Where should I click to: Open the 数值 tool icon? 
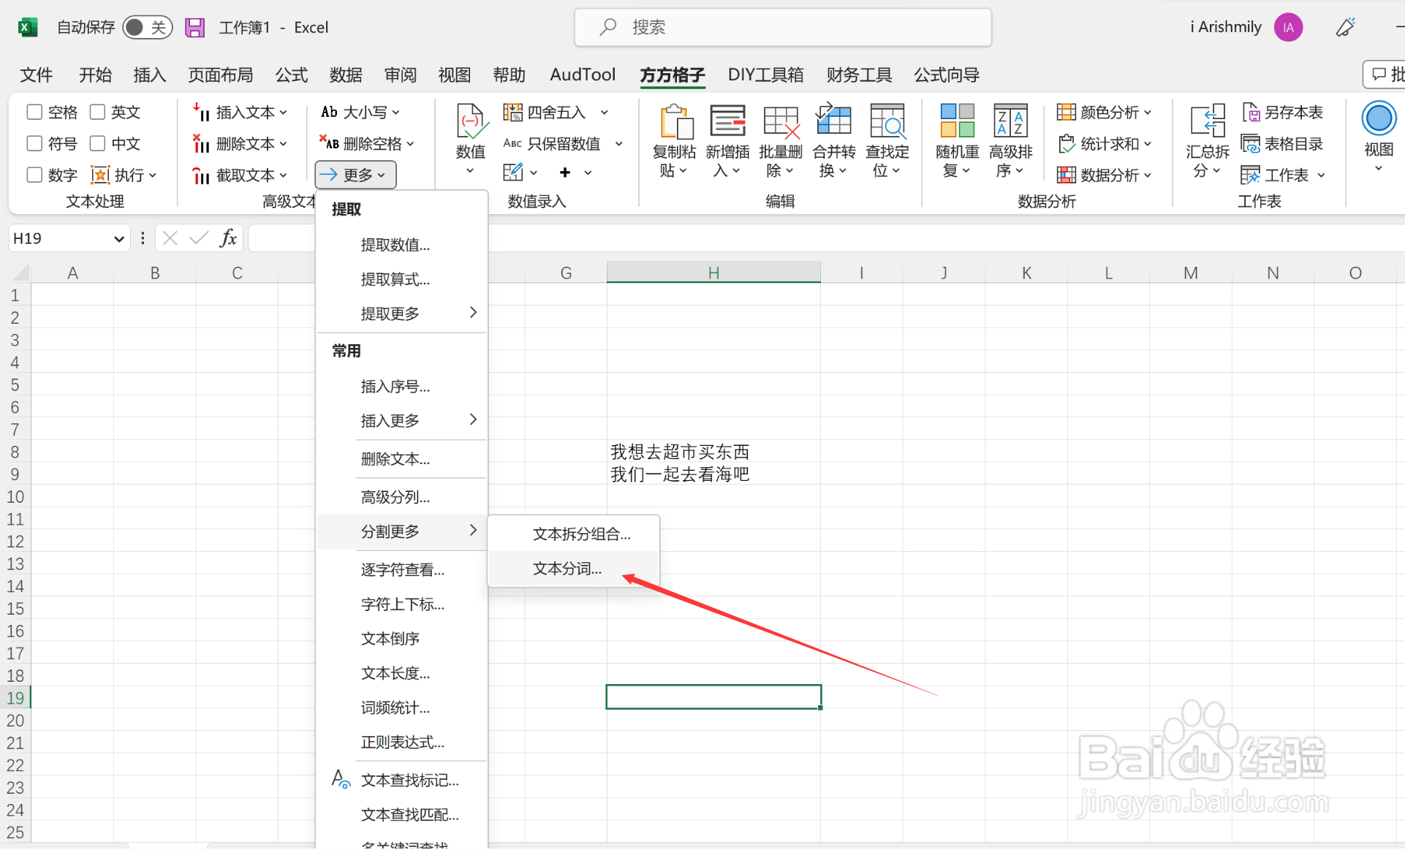point(470,122)
